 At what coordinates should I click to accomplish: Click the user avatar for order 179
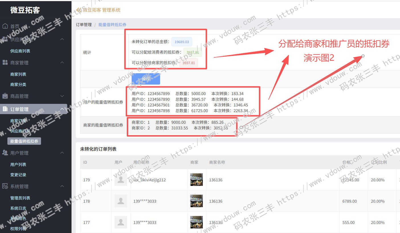121,180
